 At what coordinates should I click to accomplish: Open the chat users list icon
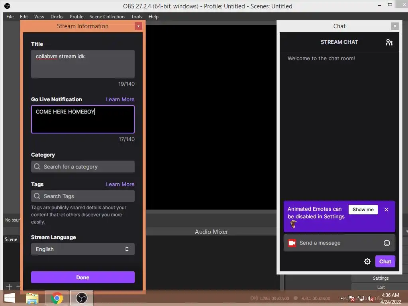coord(389,42)
